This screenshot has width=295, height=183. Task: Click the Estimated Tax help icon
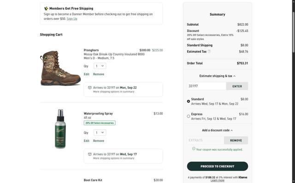[209, 51]
